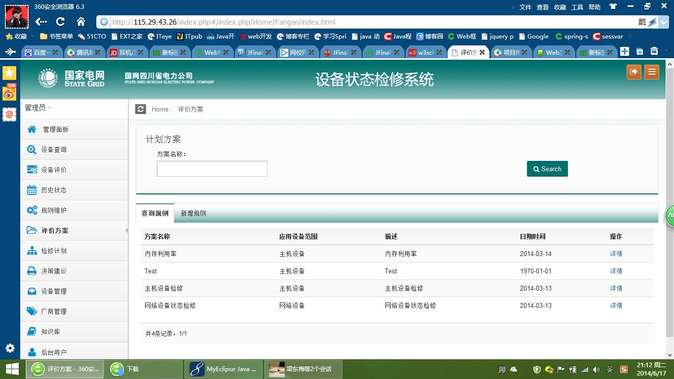Click the 日期时间 column header
Image resolution: width=674 pixels, height=379 pixels.
[x=532, y=236]
